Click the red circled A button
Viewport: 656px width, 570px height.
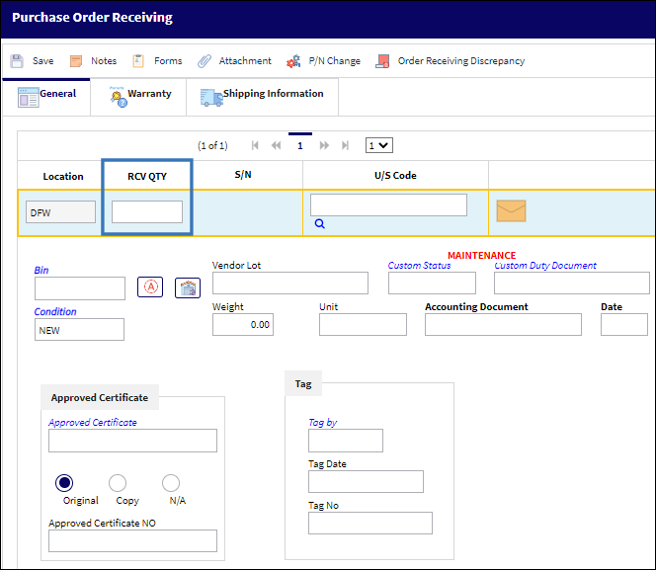[150, 287]
